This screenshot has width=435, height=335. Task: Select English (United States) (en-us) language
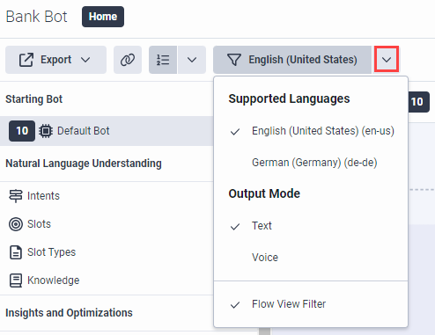[x=311, y=131]
